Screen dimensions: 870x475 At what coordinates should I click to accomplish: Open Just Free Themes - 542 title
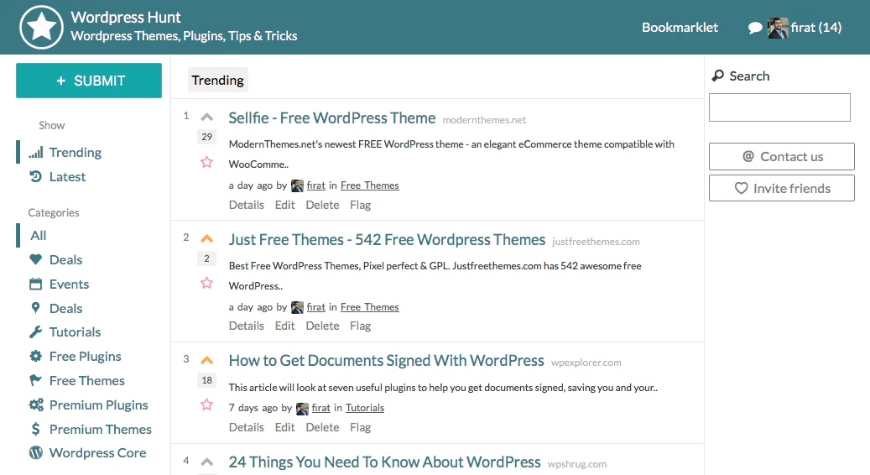(x=387, y=240)
